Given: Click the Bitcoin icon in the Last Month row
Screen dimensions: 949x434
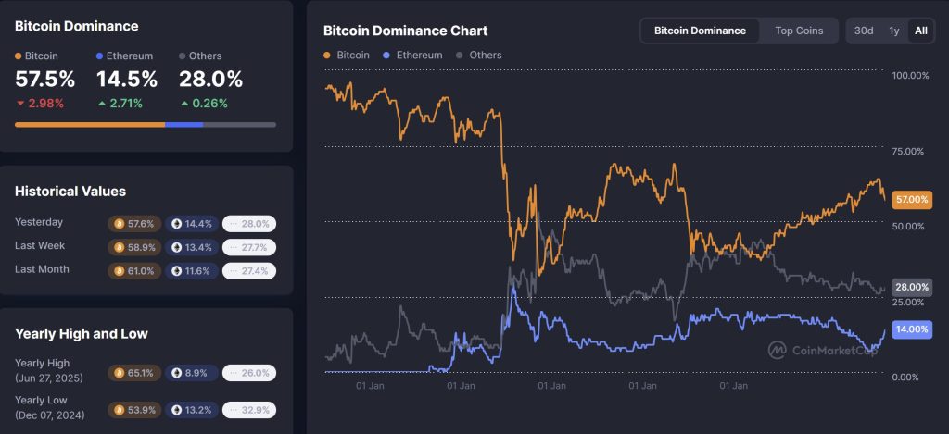Looking at the screenshot, I should coord(118,270).
